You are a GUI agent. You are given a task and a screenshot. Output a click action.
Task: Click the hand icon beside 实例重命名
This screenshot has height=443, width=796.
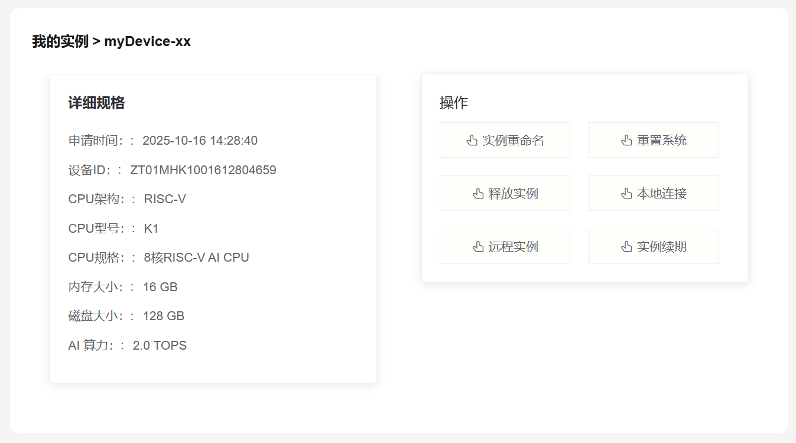472,141
